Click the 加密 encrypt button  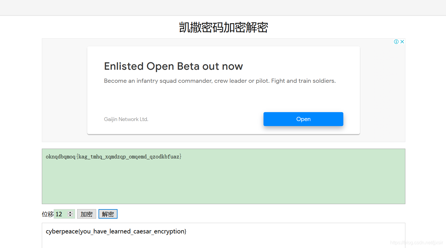(87, 214)
